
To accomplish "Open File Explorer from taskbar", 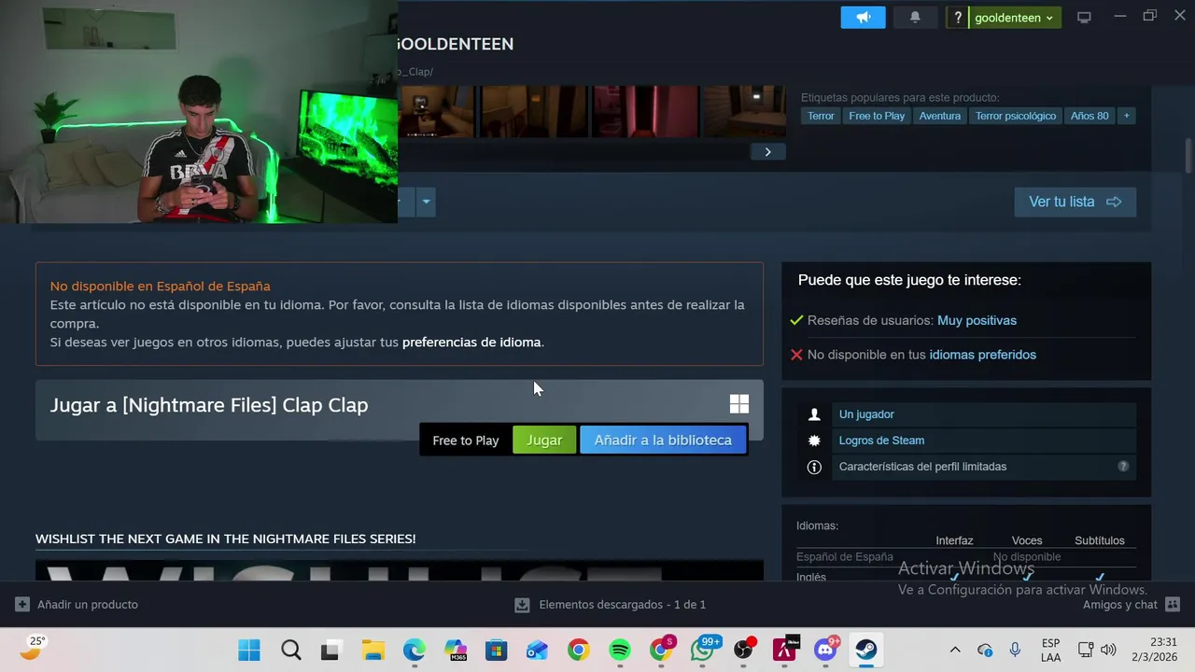I will (373, 651).
